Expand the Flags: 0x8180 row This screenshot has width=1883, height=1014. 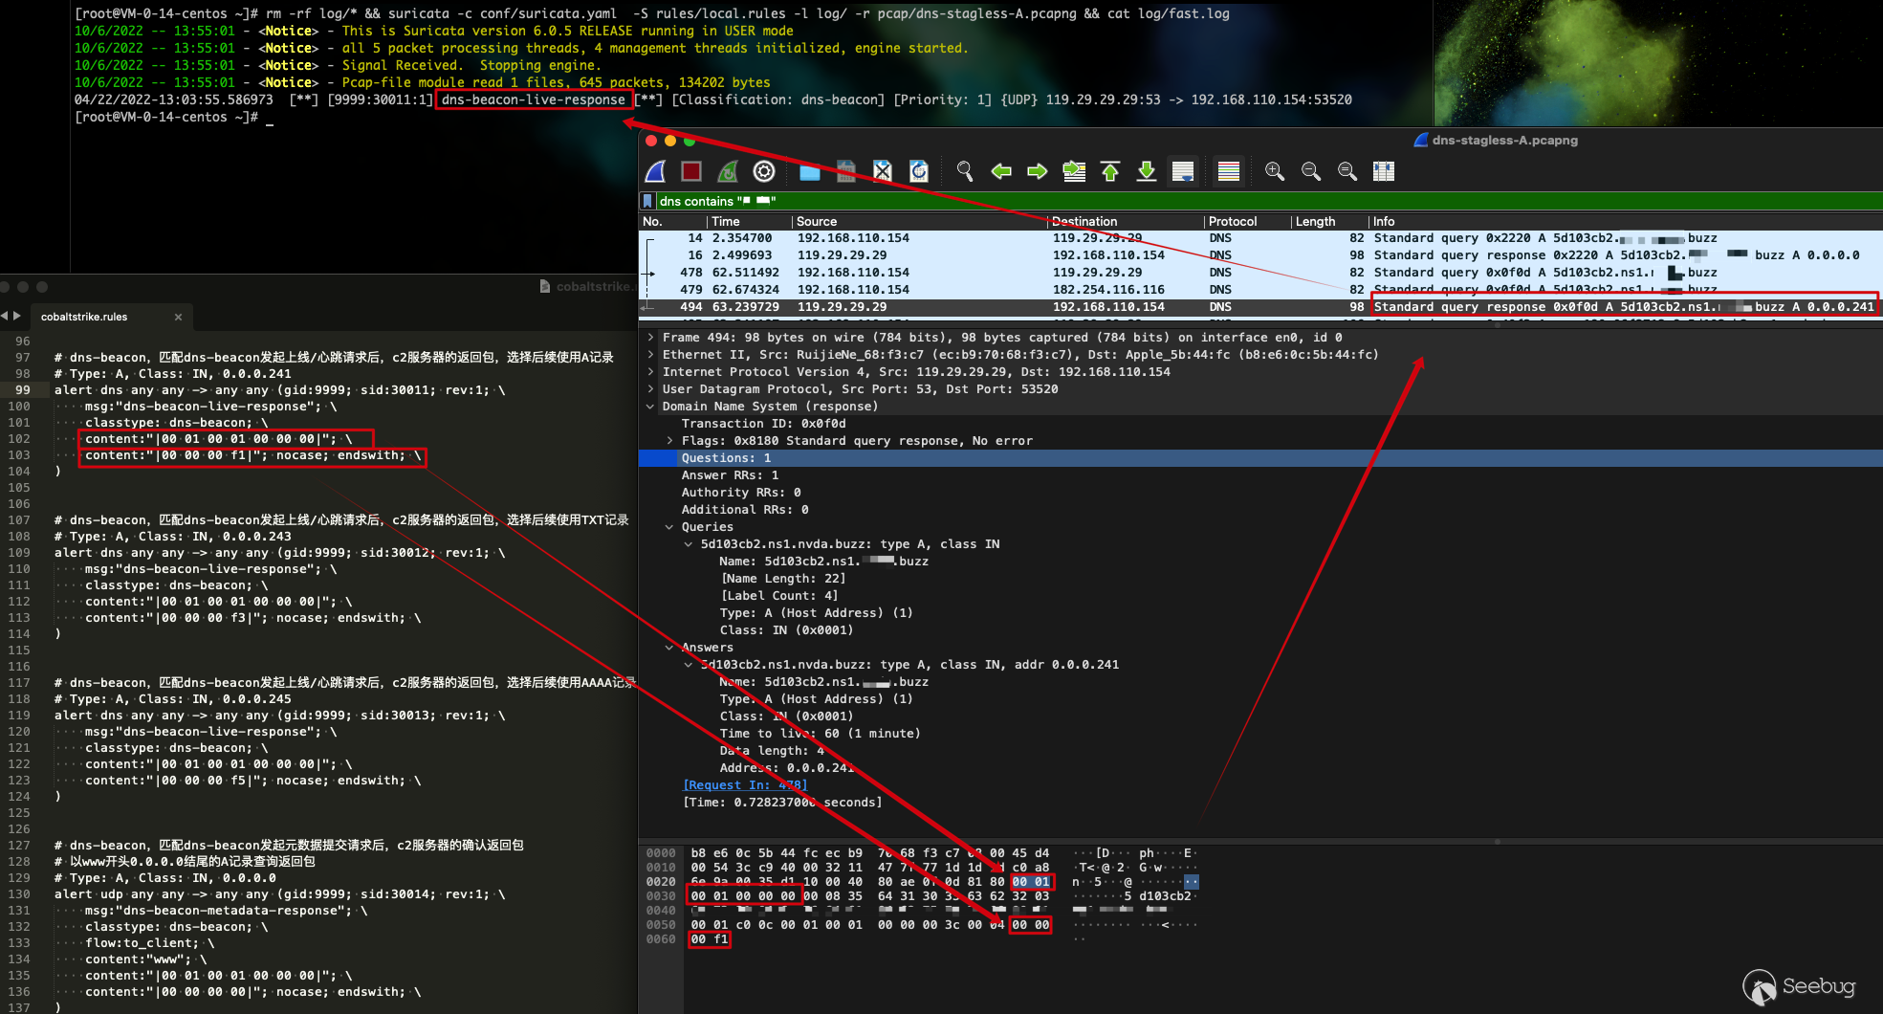click(669, 441)
